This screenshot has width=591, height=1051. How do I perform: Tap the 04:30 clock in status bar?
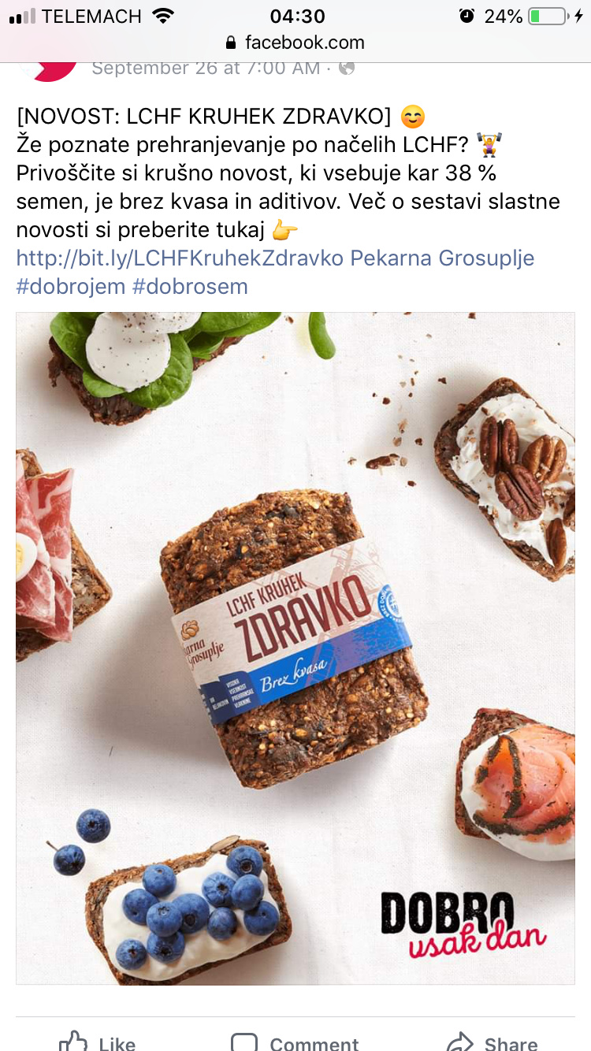coord(297,16)
